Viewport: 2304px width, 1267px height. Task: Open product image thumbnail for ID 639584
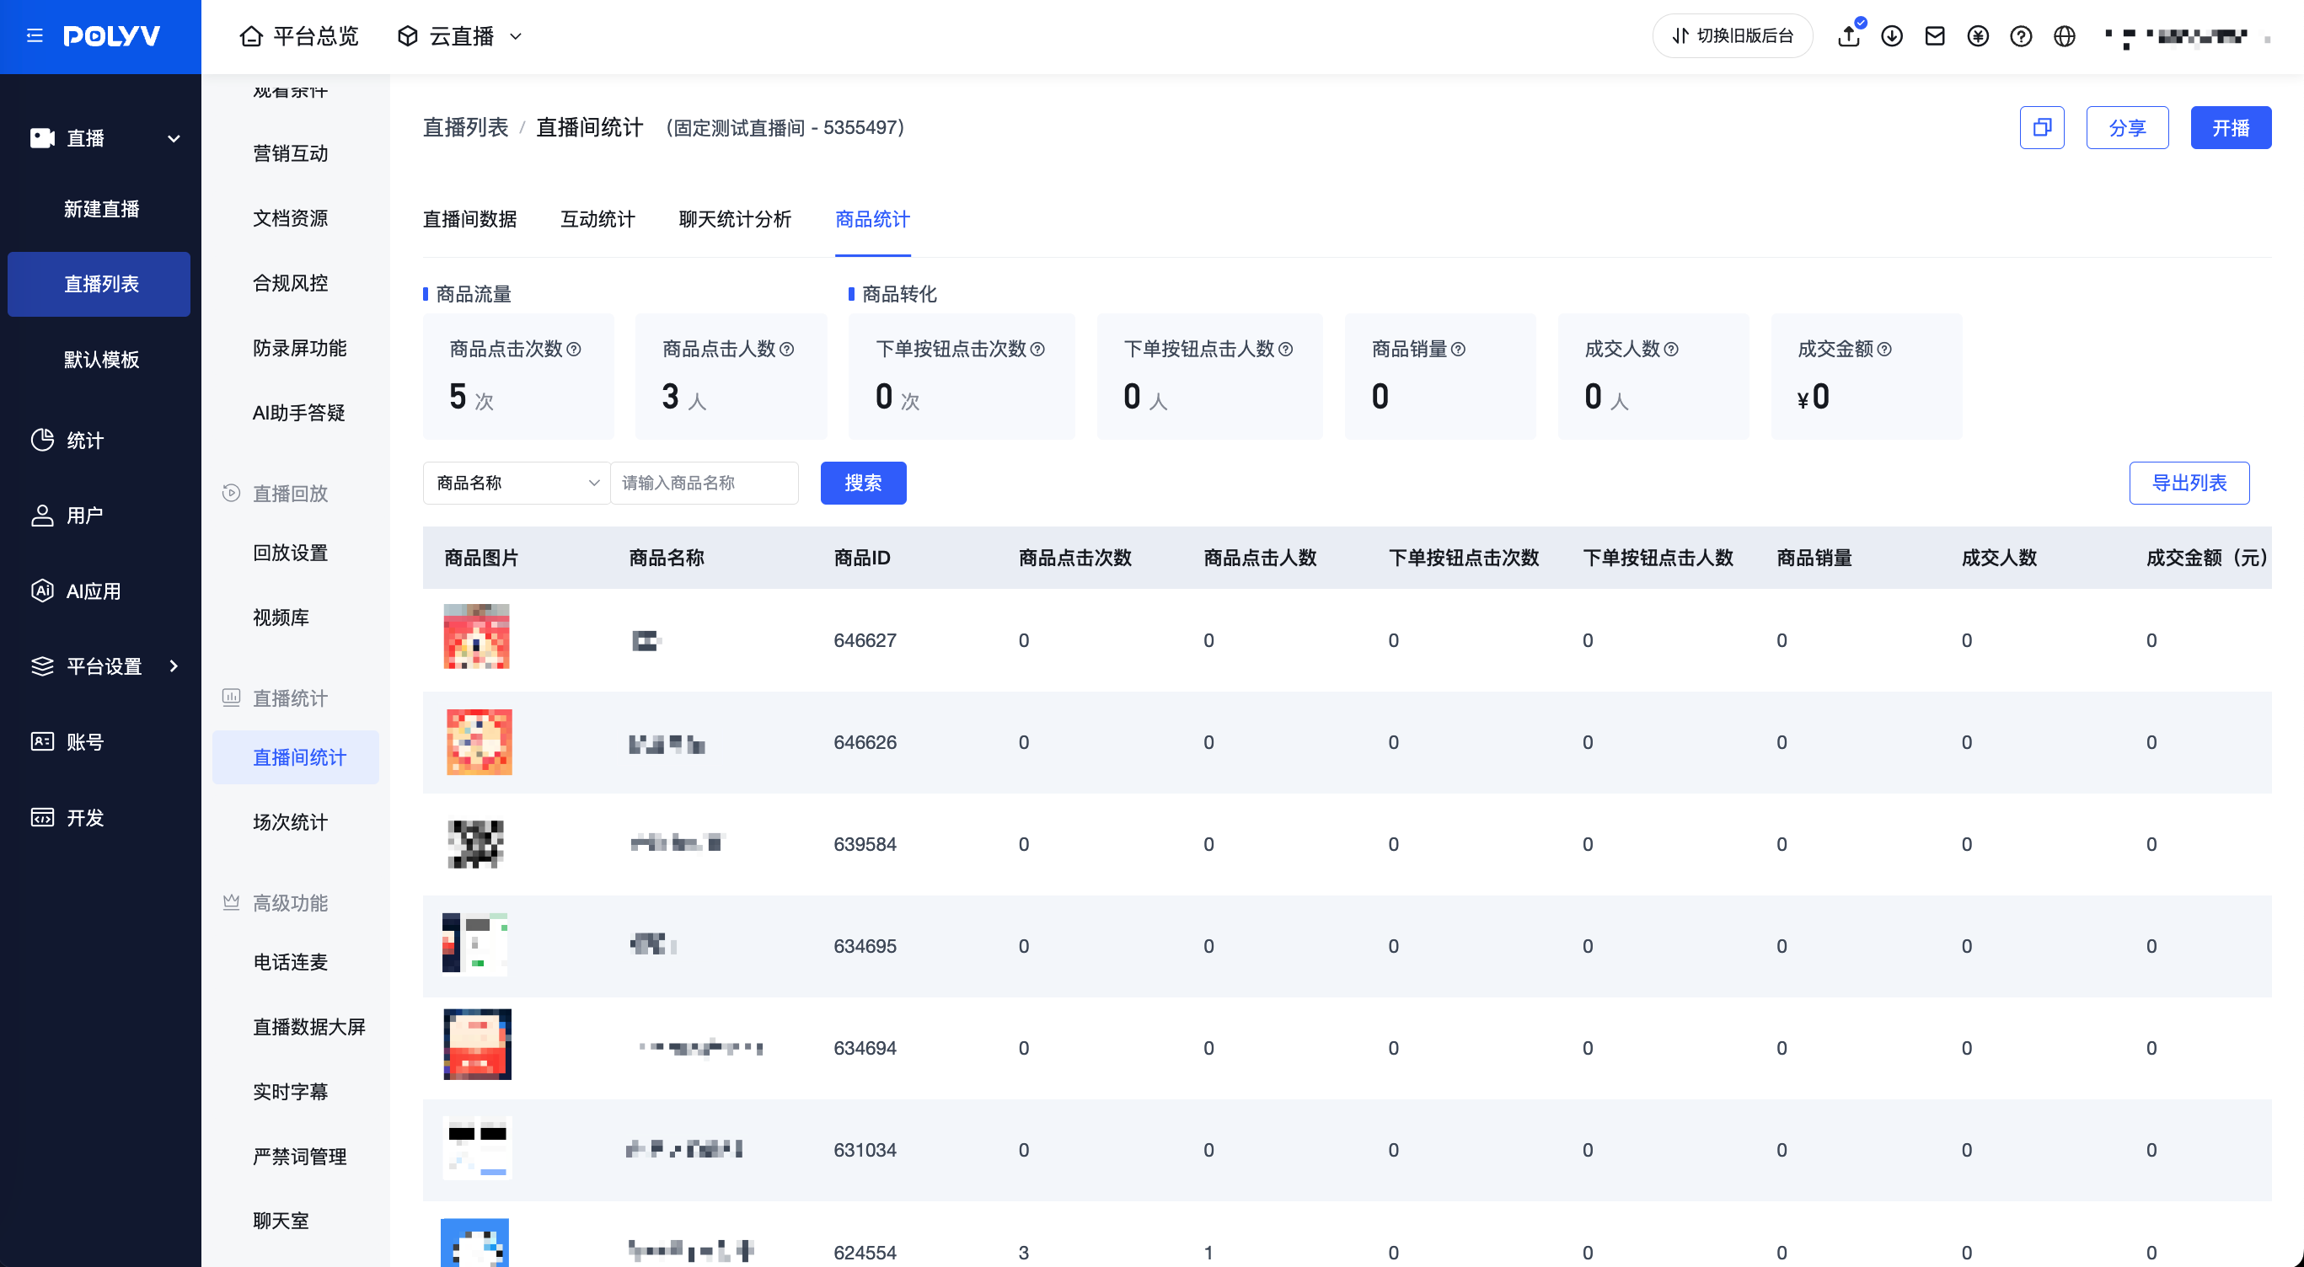click(476, 844)
